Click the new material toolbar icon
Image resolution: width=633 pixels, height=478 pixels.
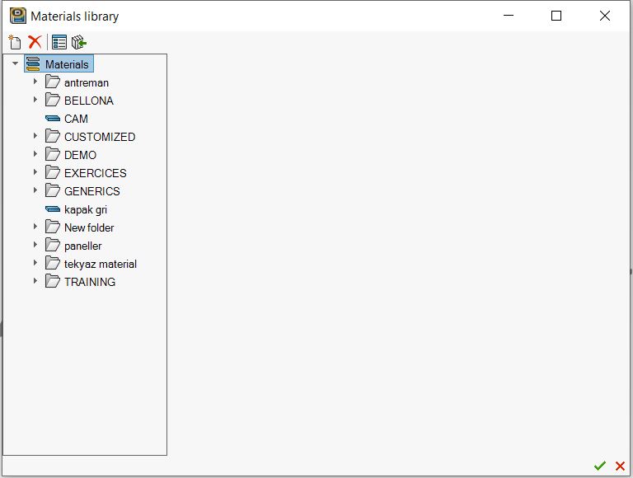pos(15,42)
